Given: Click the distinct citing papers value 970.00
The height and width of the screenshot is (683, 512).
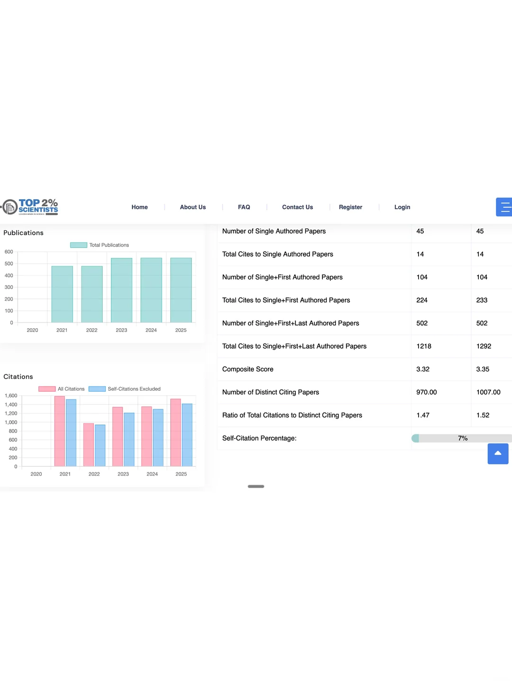Looking at the screenshot, I should click(x=427, y=392).
